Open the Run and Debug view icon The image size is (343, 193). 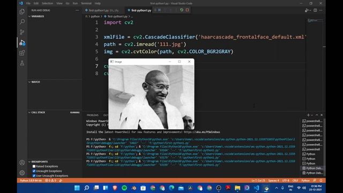point(22,42)
